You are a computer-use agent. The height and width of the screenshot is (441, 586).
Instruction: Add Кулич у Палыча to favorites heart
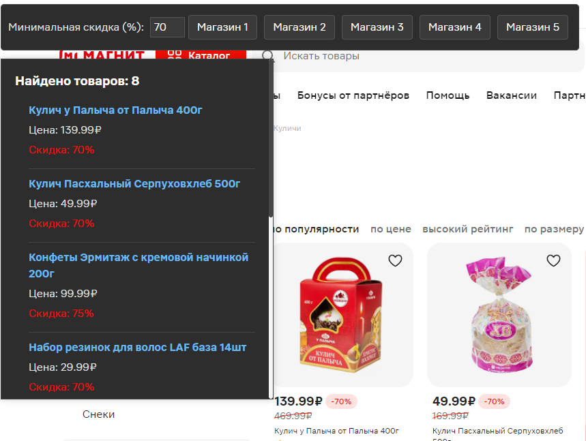tap(395, 260)
